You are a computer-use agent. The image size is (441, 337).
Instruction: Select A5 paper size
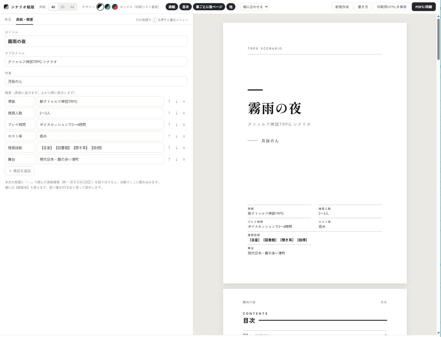tap(53, 7)
